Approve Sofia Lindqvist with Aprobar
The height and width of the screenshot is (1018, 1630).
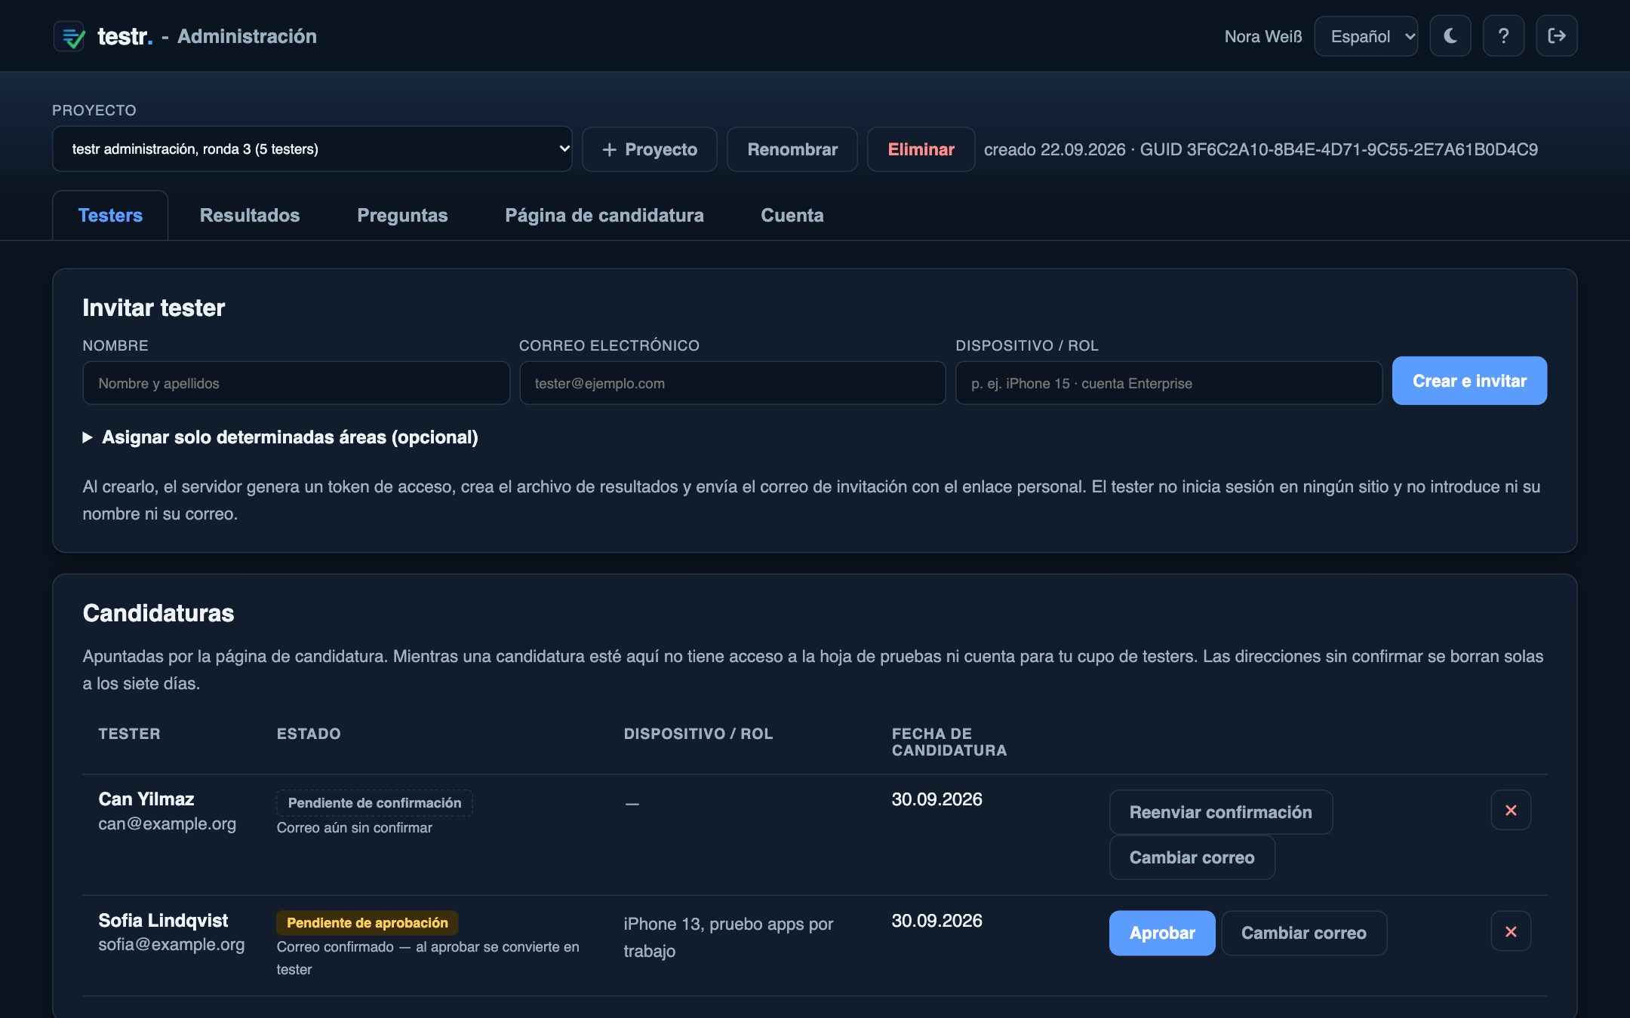point(1162,933)
